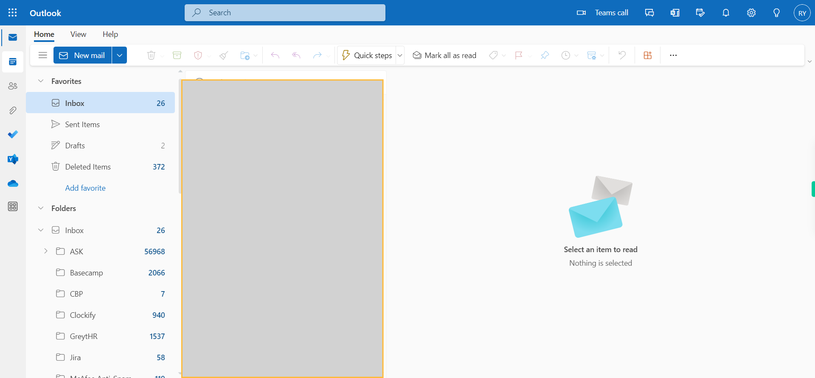Click the Archive icon in toolbar

[177, 55]
